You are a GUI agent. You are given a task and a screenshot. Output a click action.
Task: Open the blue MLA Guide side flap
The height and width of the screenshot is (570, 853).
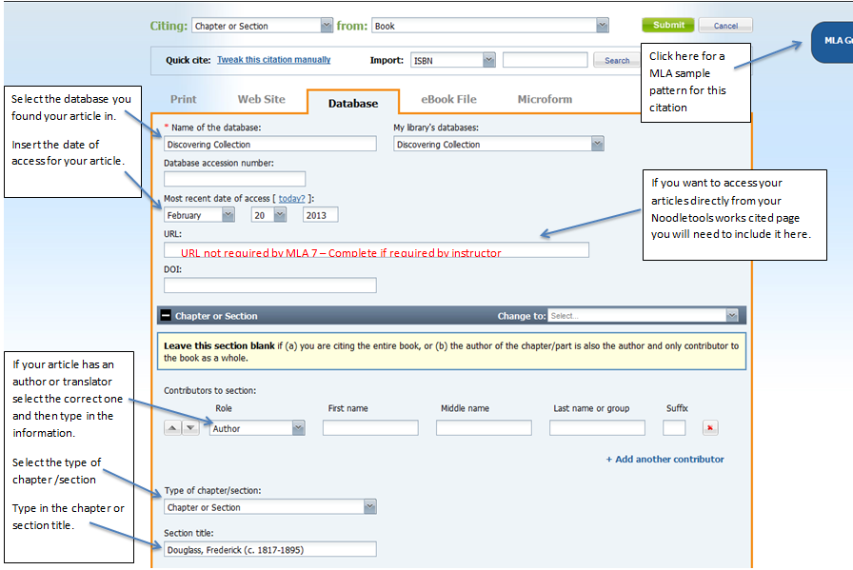tap(831, 41)
